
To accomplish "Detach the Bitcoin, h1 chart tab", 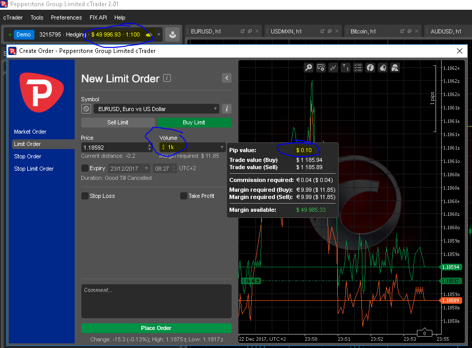I will tap(402, 31).
